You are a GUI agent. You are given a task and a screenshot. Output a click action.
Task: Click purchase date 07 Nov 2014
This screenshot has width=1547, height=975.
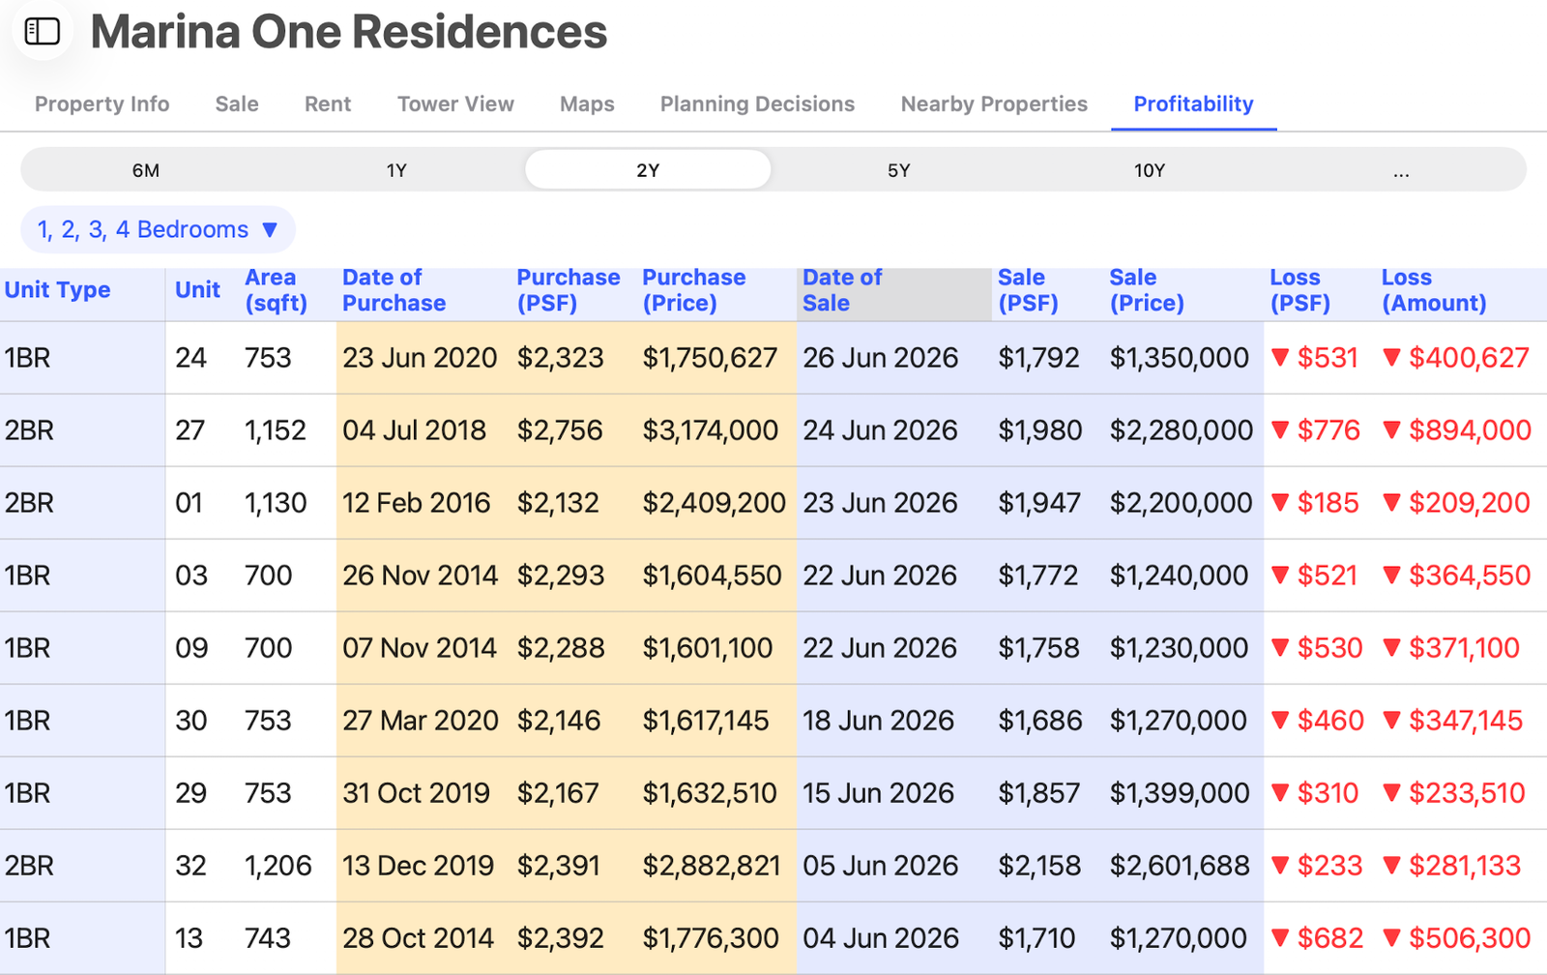[420, 648]
